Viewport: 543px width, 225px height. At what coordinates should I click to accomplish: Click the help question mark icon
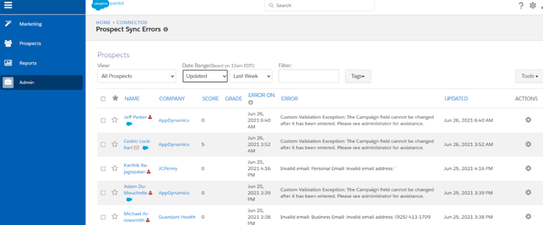pos(521,6)
